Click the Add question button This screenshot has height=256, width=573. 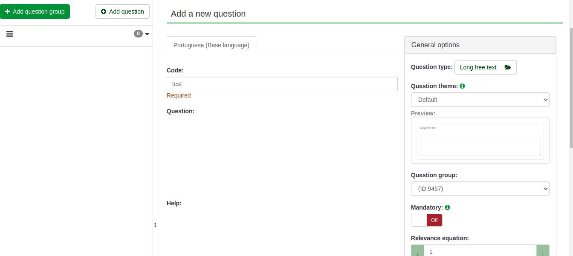click(x=122, y=12)
